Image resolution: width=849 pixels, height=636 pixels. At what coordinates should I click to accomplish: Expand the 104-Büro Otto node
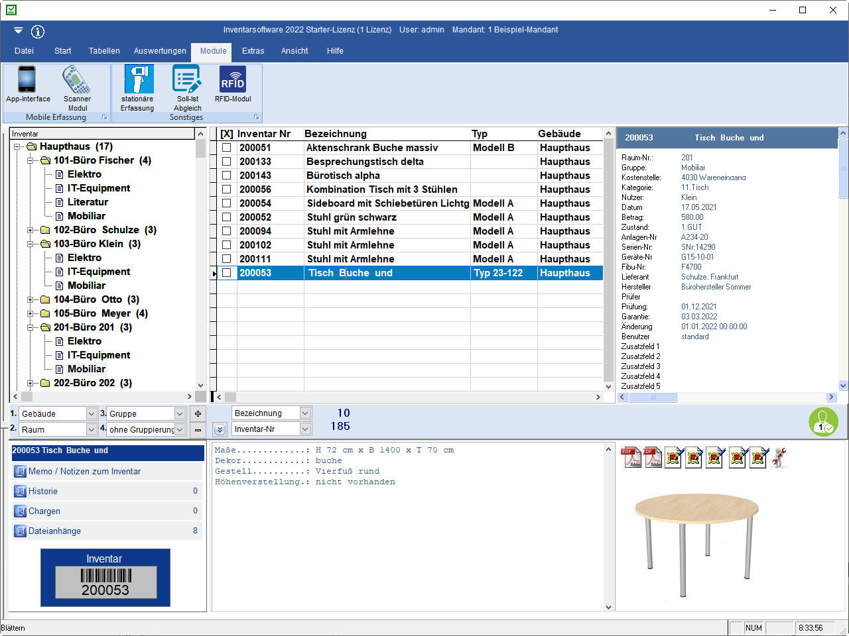coord(30,299)
